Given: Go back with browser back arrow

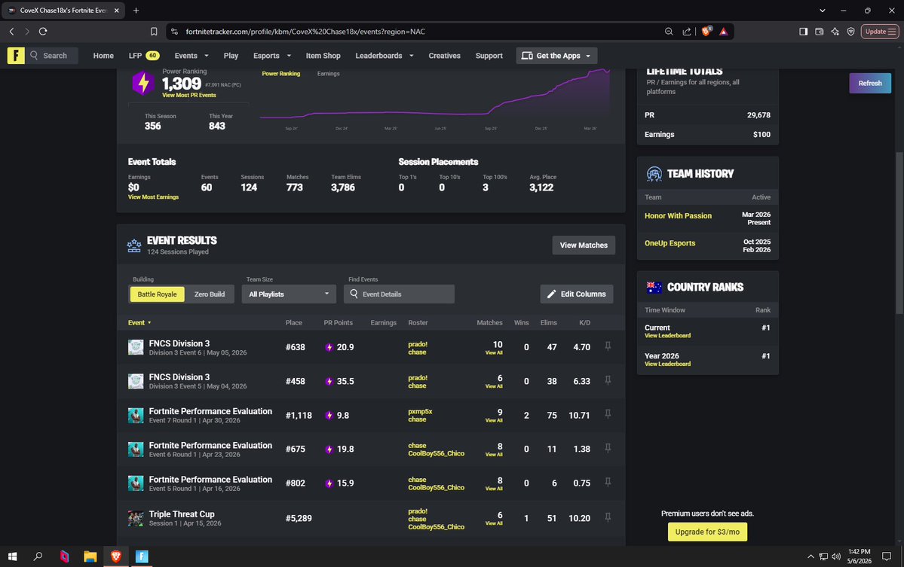Looking at the screenshot, I should (x=11, y=32).
